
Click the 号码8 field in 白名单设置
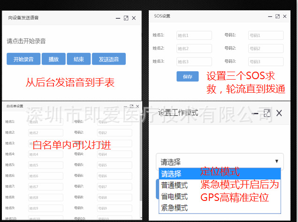click(115, 198)
